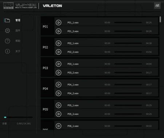Seek in P02_2.wav progress bar

[128, 52]
